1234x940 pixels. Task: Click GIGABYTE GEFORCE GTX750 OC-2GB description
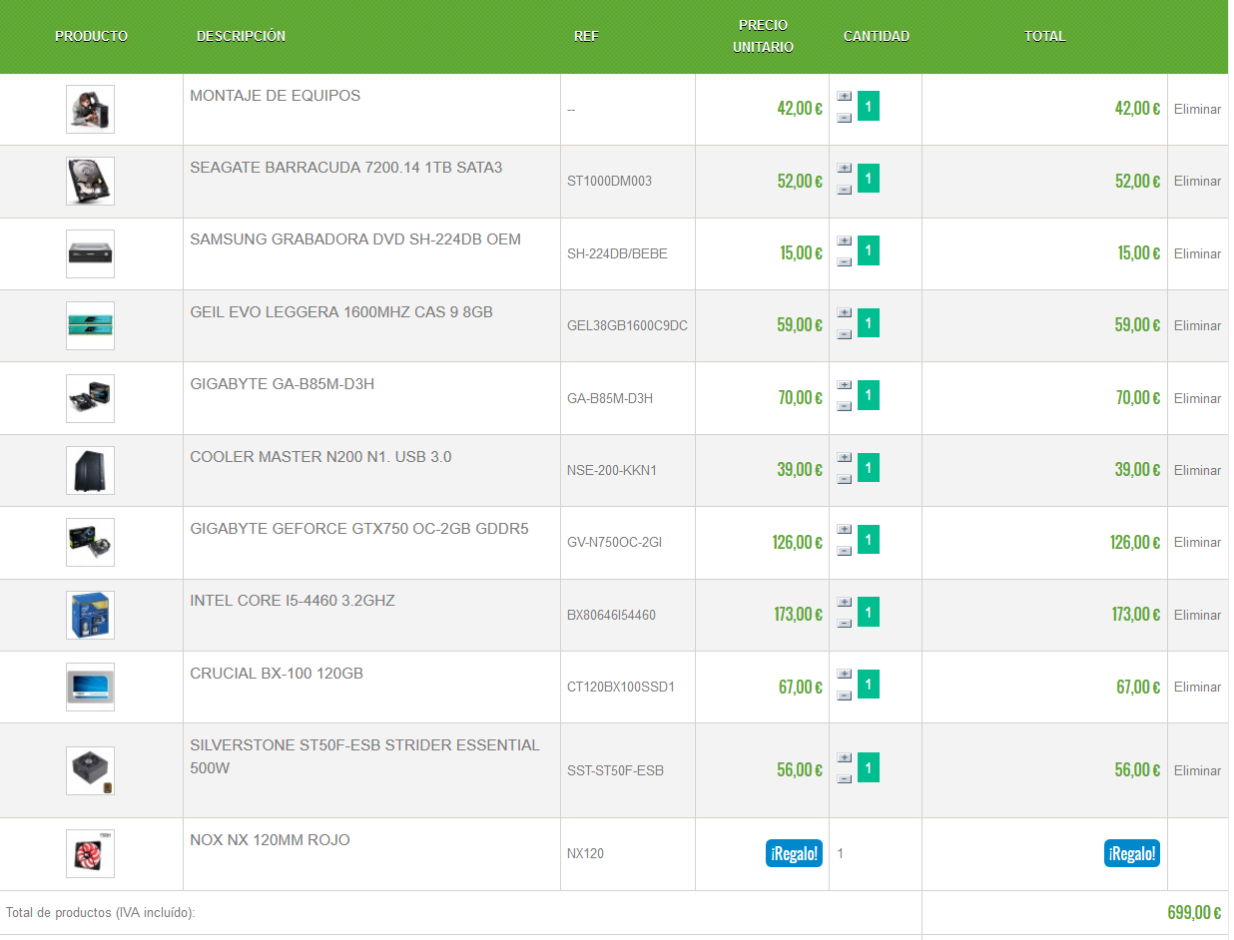tap(359, 529)
